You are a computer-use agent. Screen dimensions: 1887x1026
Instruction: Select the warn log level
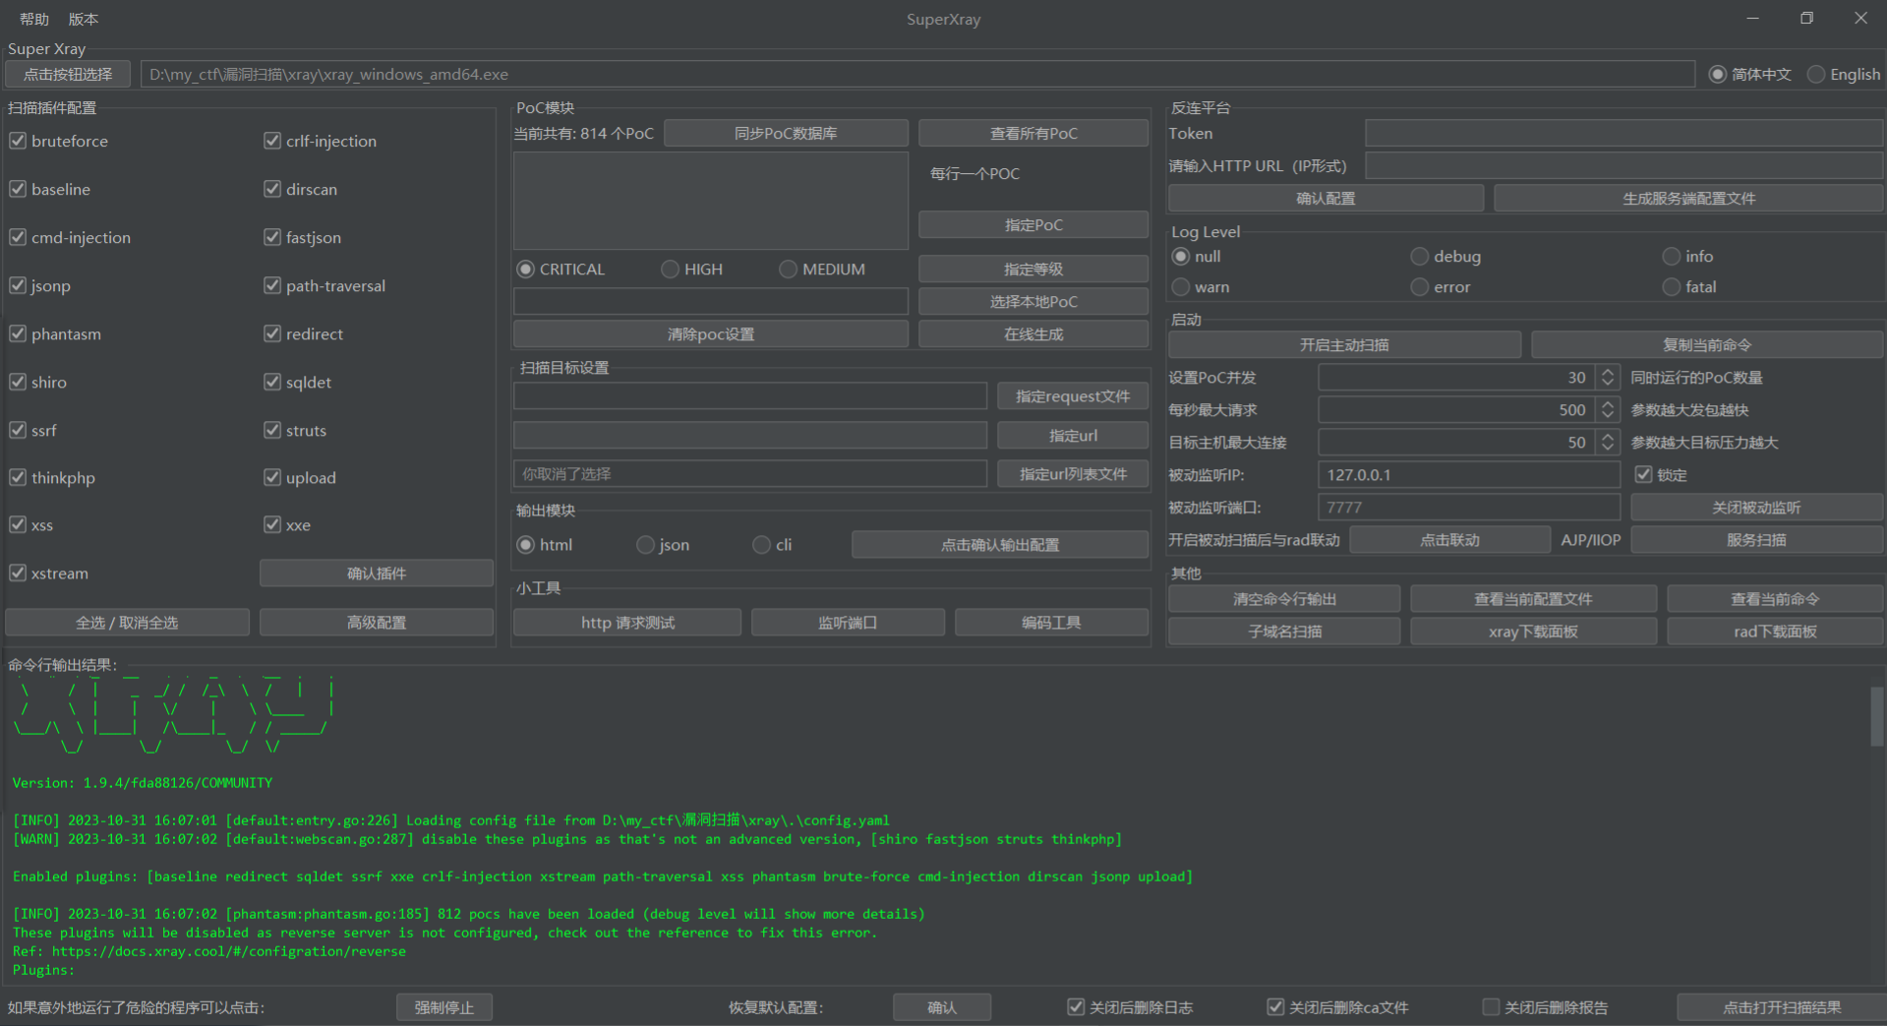point(1180,286)
